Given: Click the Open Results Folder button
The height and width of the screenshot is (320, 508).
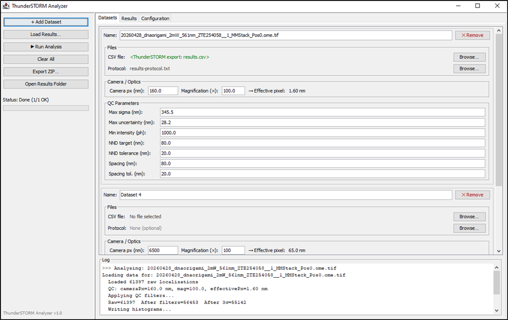Looking at the screenshot, I should pyautogui.click(x=46, y=84).
